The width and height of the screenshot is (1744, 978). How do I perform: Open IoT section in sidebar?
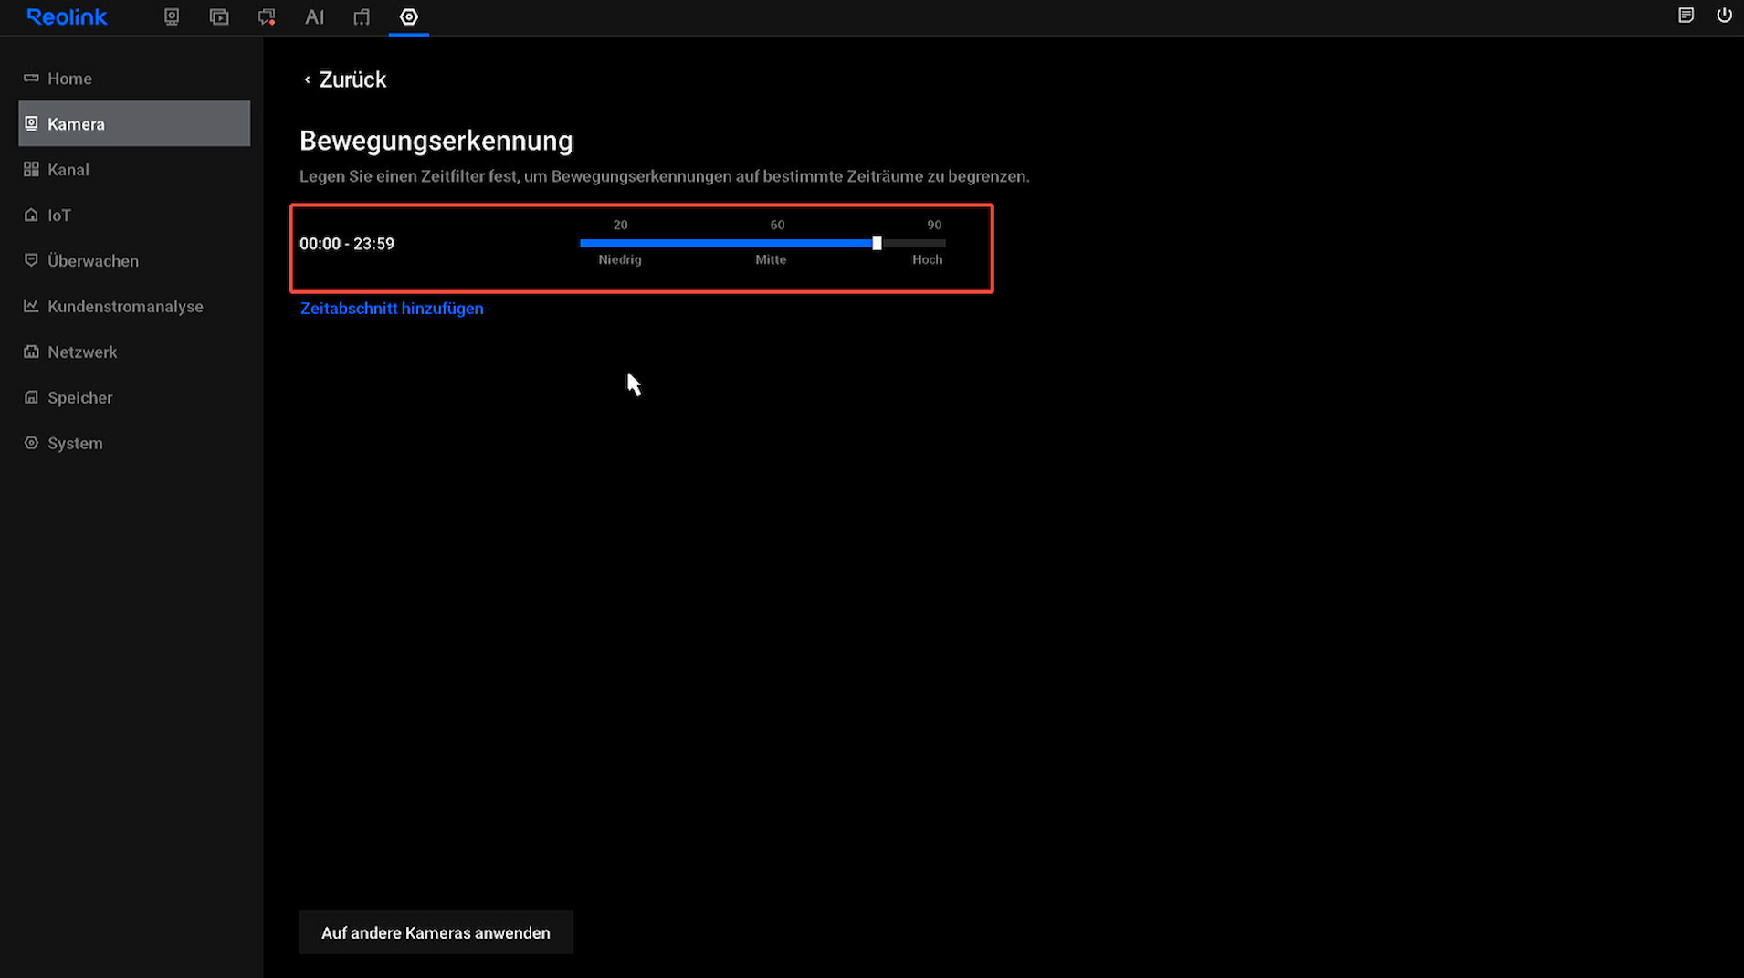134,216
